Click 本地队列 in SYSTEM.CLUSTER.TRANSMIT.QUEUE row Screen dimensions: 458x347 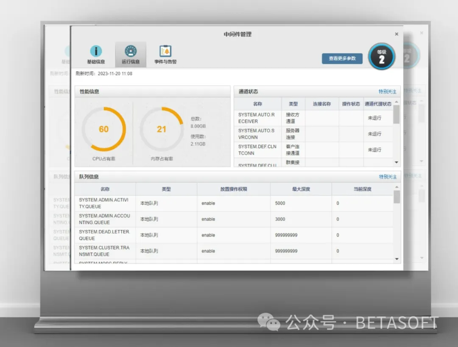pos(149,251)
